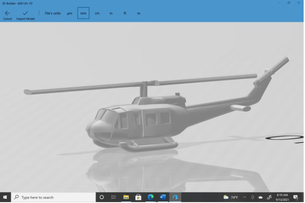Expand the hidden system tray icons

coord(244,198)
